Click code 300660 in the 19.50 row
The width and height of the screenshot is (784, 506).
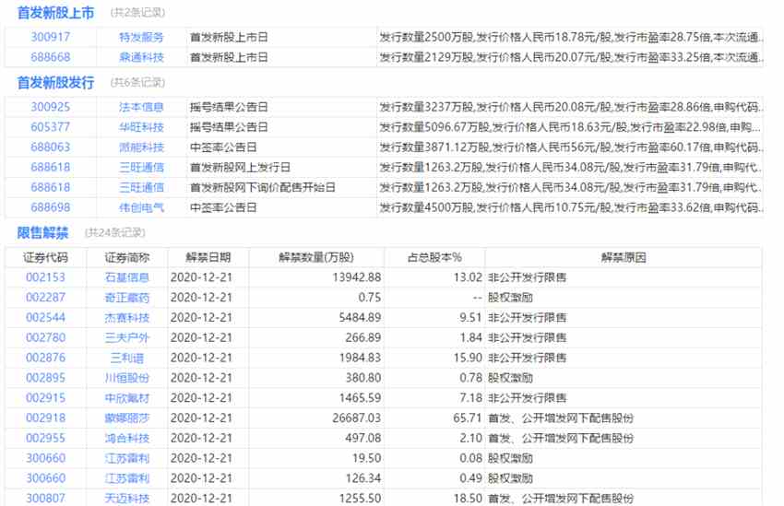coord(45,457)
